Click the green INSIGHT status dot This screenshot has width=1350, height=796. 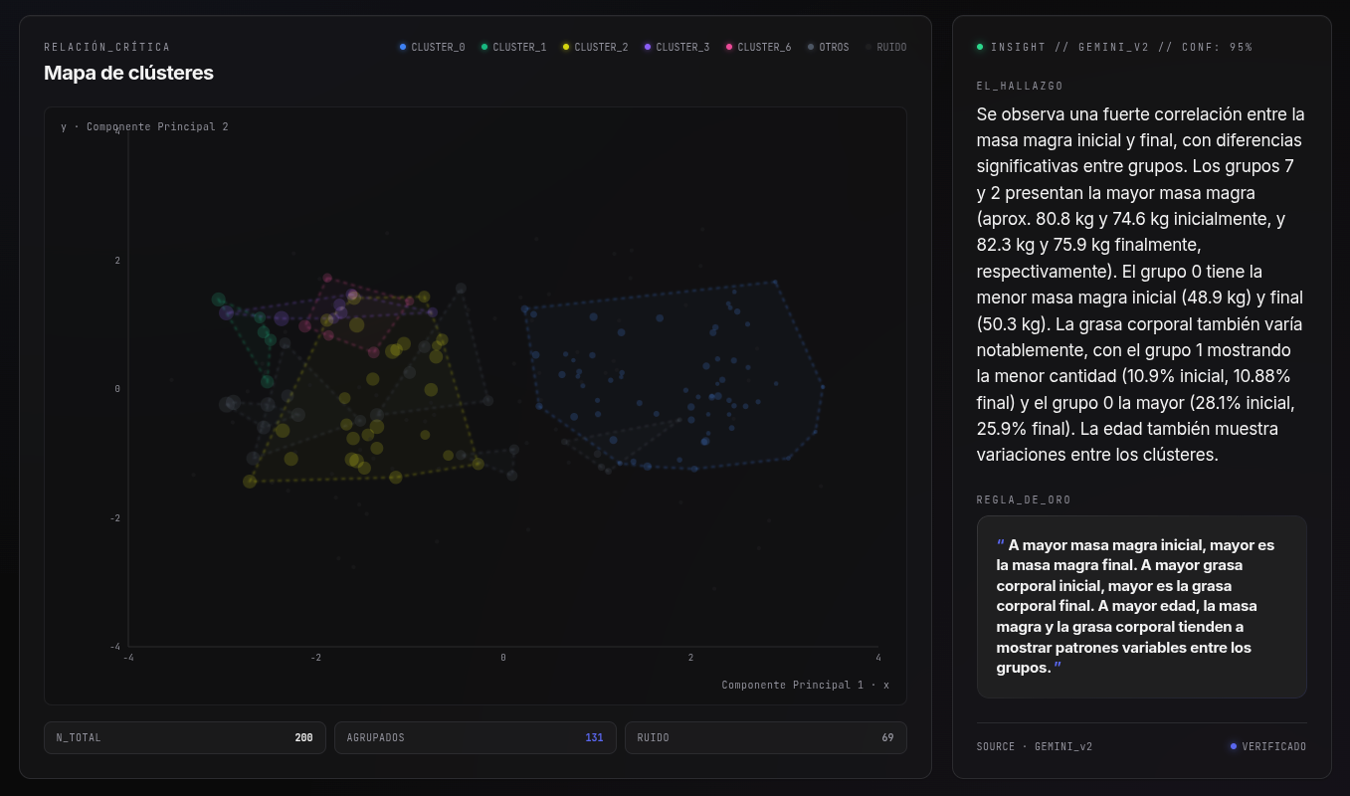980,47
